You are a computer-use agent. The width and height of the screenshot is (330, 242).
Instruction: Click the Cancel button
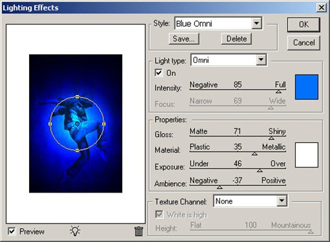point(304,43)
